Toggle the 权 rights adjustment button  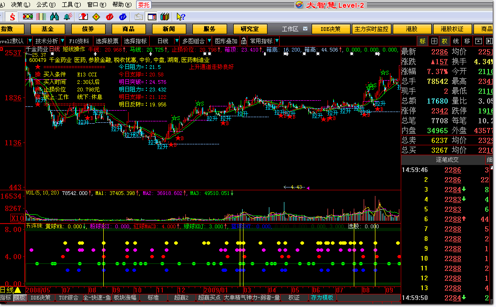445,41
